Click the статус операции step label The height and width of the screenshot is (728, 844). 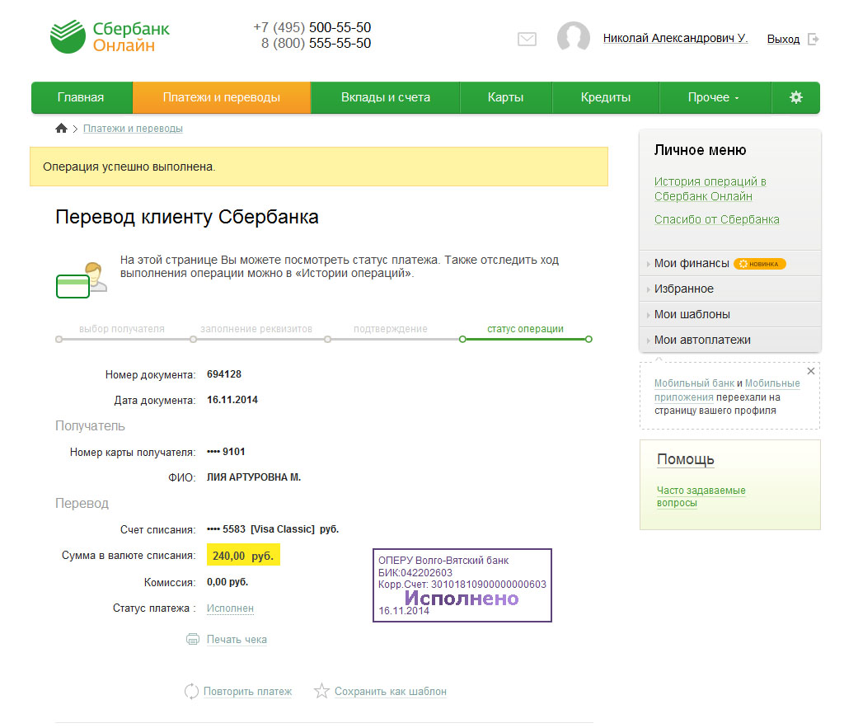point(525,329)
